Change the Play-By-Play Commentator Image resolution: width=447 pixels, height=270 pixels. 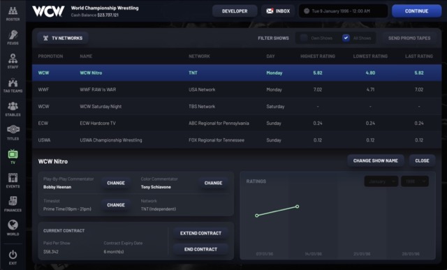tap(116, 183)
